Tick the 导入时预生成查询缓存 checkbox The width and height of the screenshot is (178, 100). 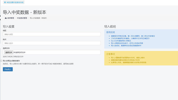click(1, 61)
